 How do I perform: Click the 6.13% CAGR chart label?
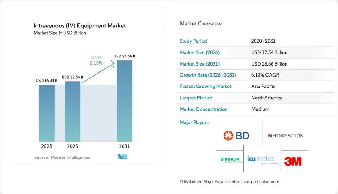96,60
